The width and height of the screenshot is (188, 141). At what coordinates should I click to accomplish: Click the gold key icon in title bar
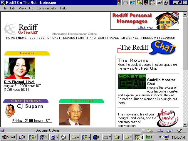(x=139, y=3)
